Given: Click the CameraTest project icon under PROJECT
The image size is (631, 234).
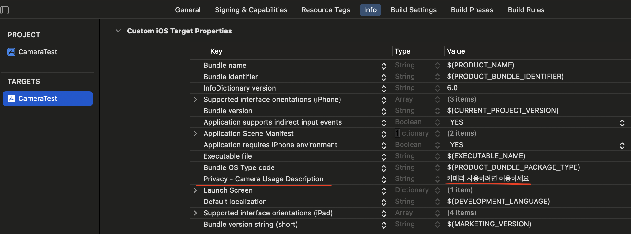Looking at the screenshot, I should tap(11, 52).
